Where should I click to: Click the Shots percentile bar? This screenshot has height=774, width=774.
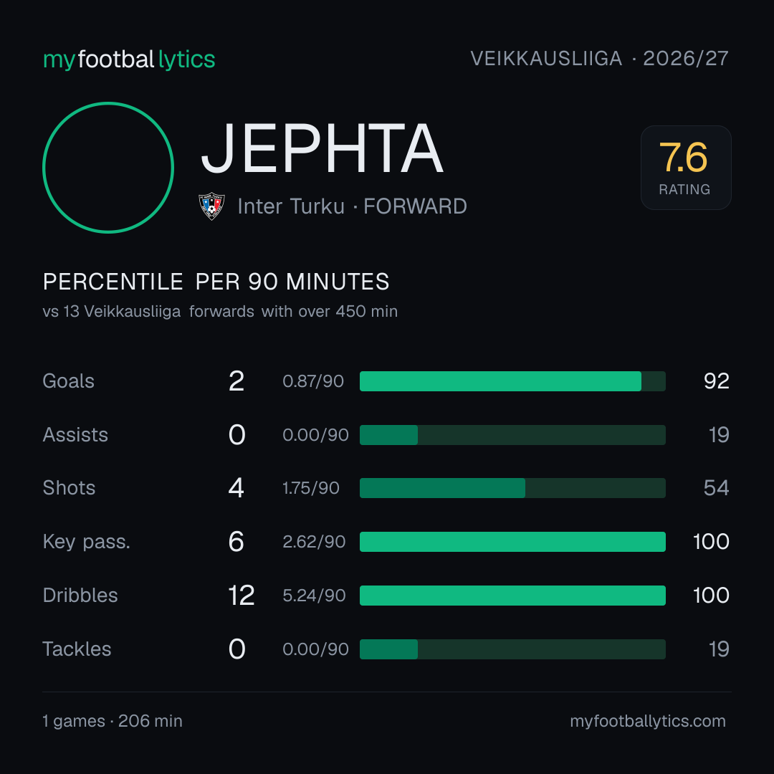512,488
